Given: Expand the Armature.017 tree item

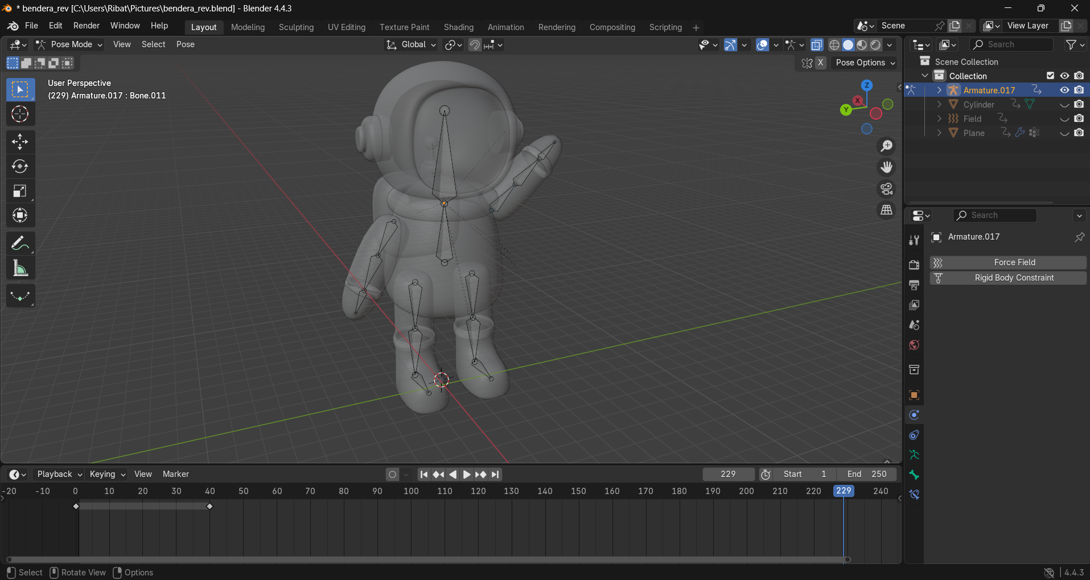Looking at the screenshot, I should [939, 90].
